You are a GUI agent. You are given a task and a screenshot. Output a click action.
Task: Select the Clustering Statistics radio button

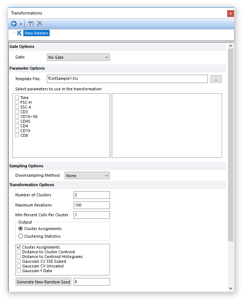(x=21, y=236)
